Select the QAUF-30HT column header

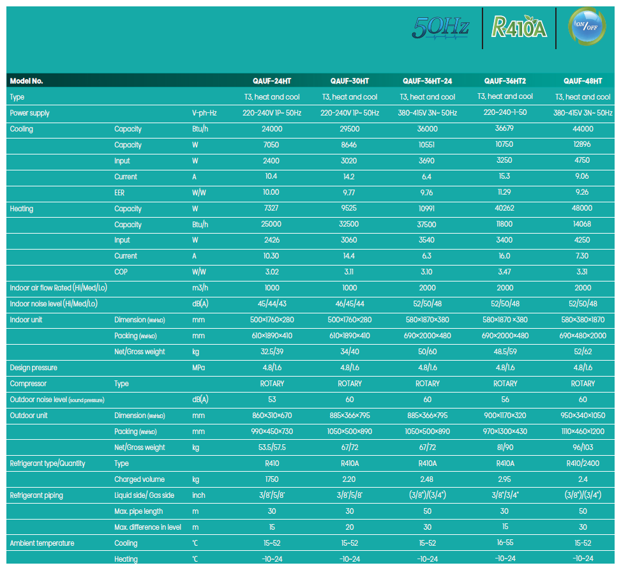[350, 81]
